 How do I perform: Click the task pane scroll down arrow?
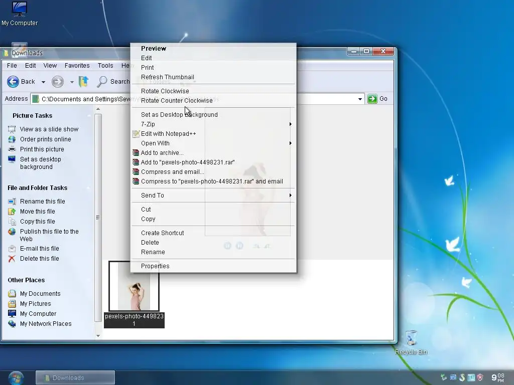98,335
